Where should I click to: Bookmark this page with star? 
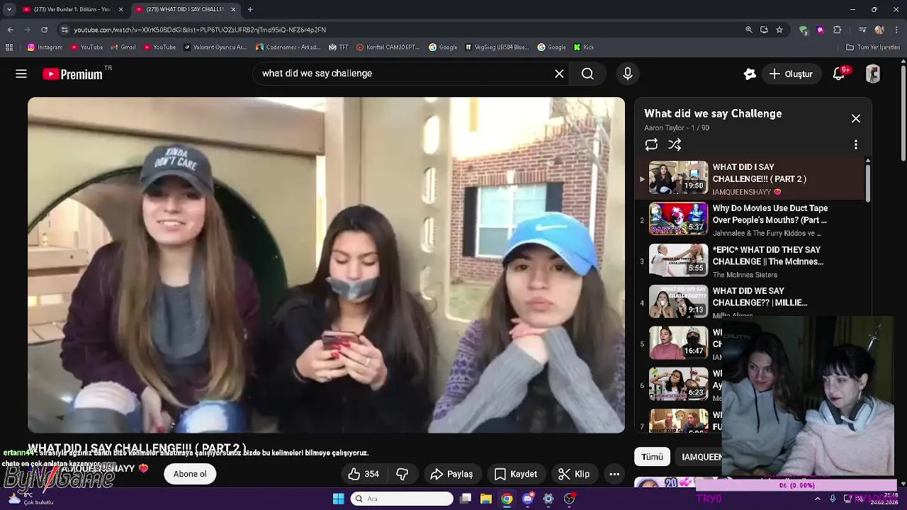pos(779,30)
